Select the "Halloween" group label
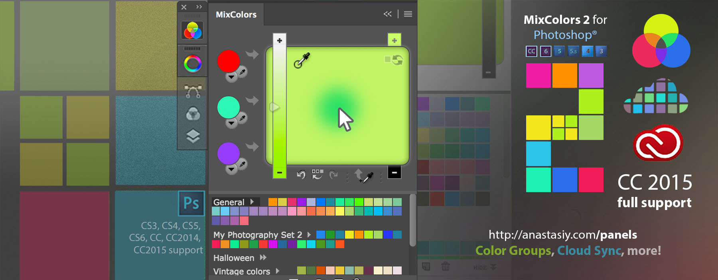This screenshot has width=718, height=280. point(234,258)
